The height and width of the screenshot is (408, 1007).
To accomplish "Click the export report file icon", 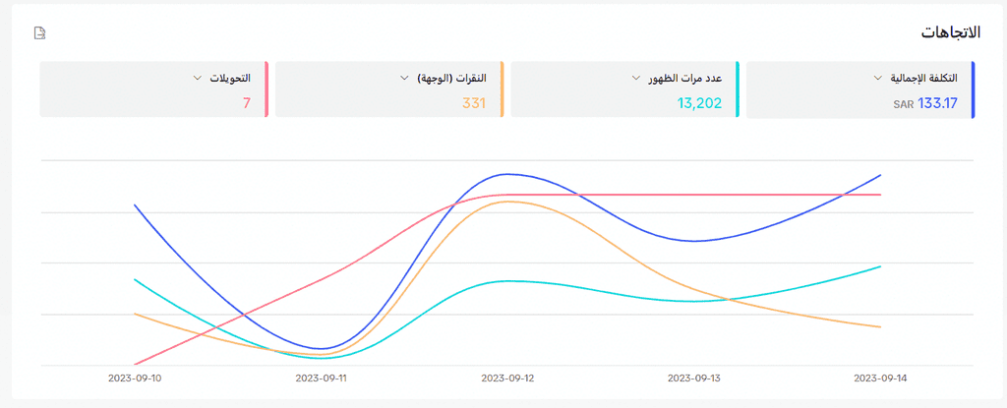I will (40, 33).
